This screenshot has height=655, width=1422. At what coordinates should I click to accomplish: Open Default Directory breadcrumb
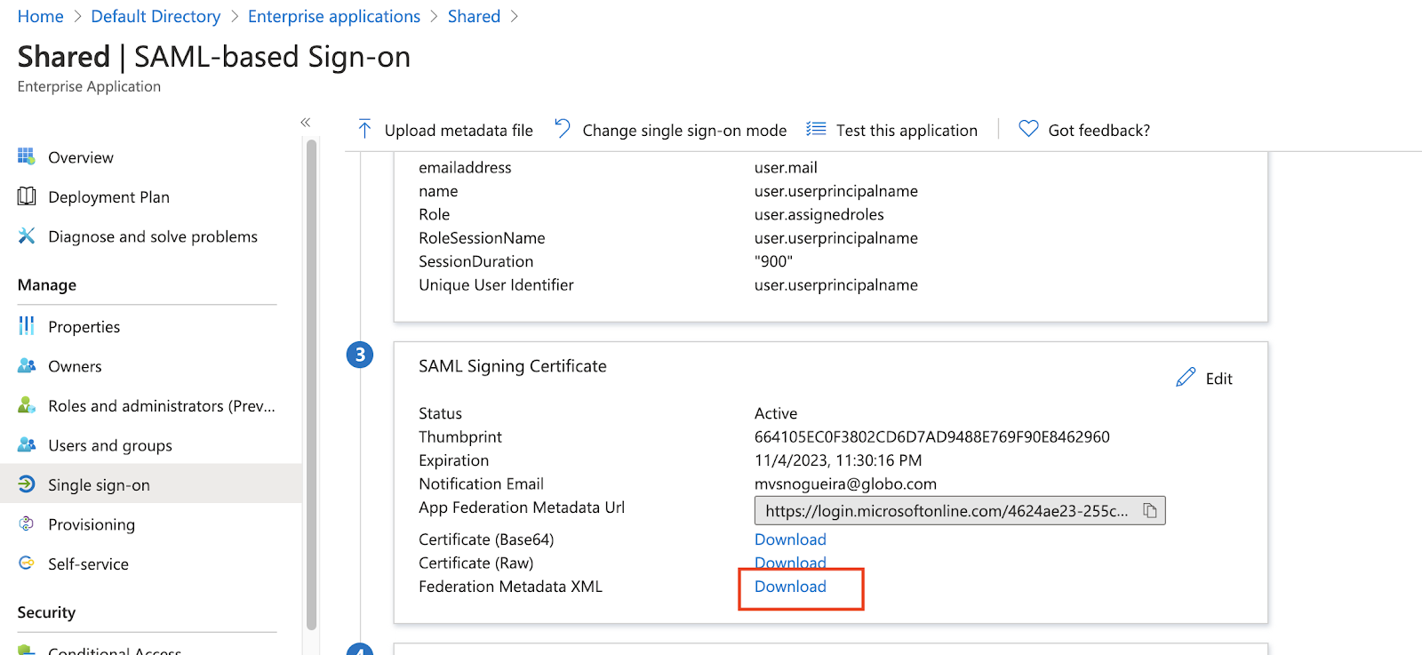[156, 16]
